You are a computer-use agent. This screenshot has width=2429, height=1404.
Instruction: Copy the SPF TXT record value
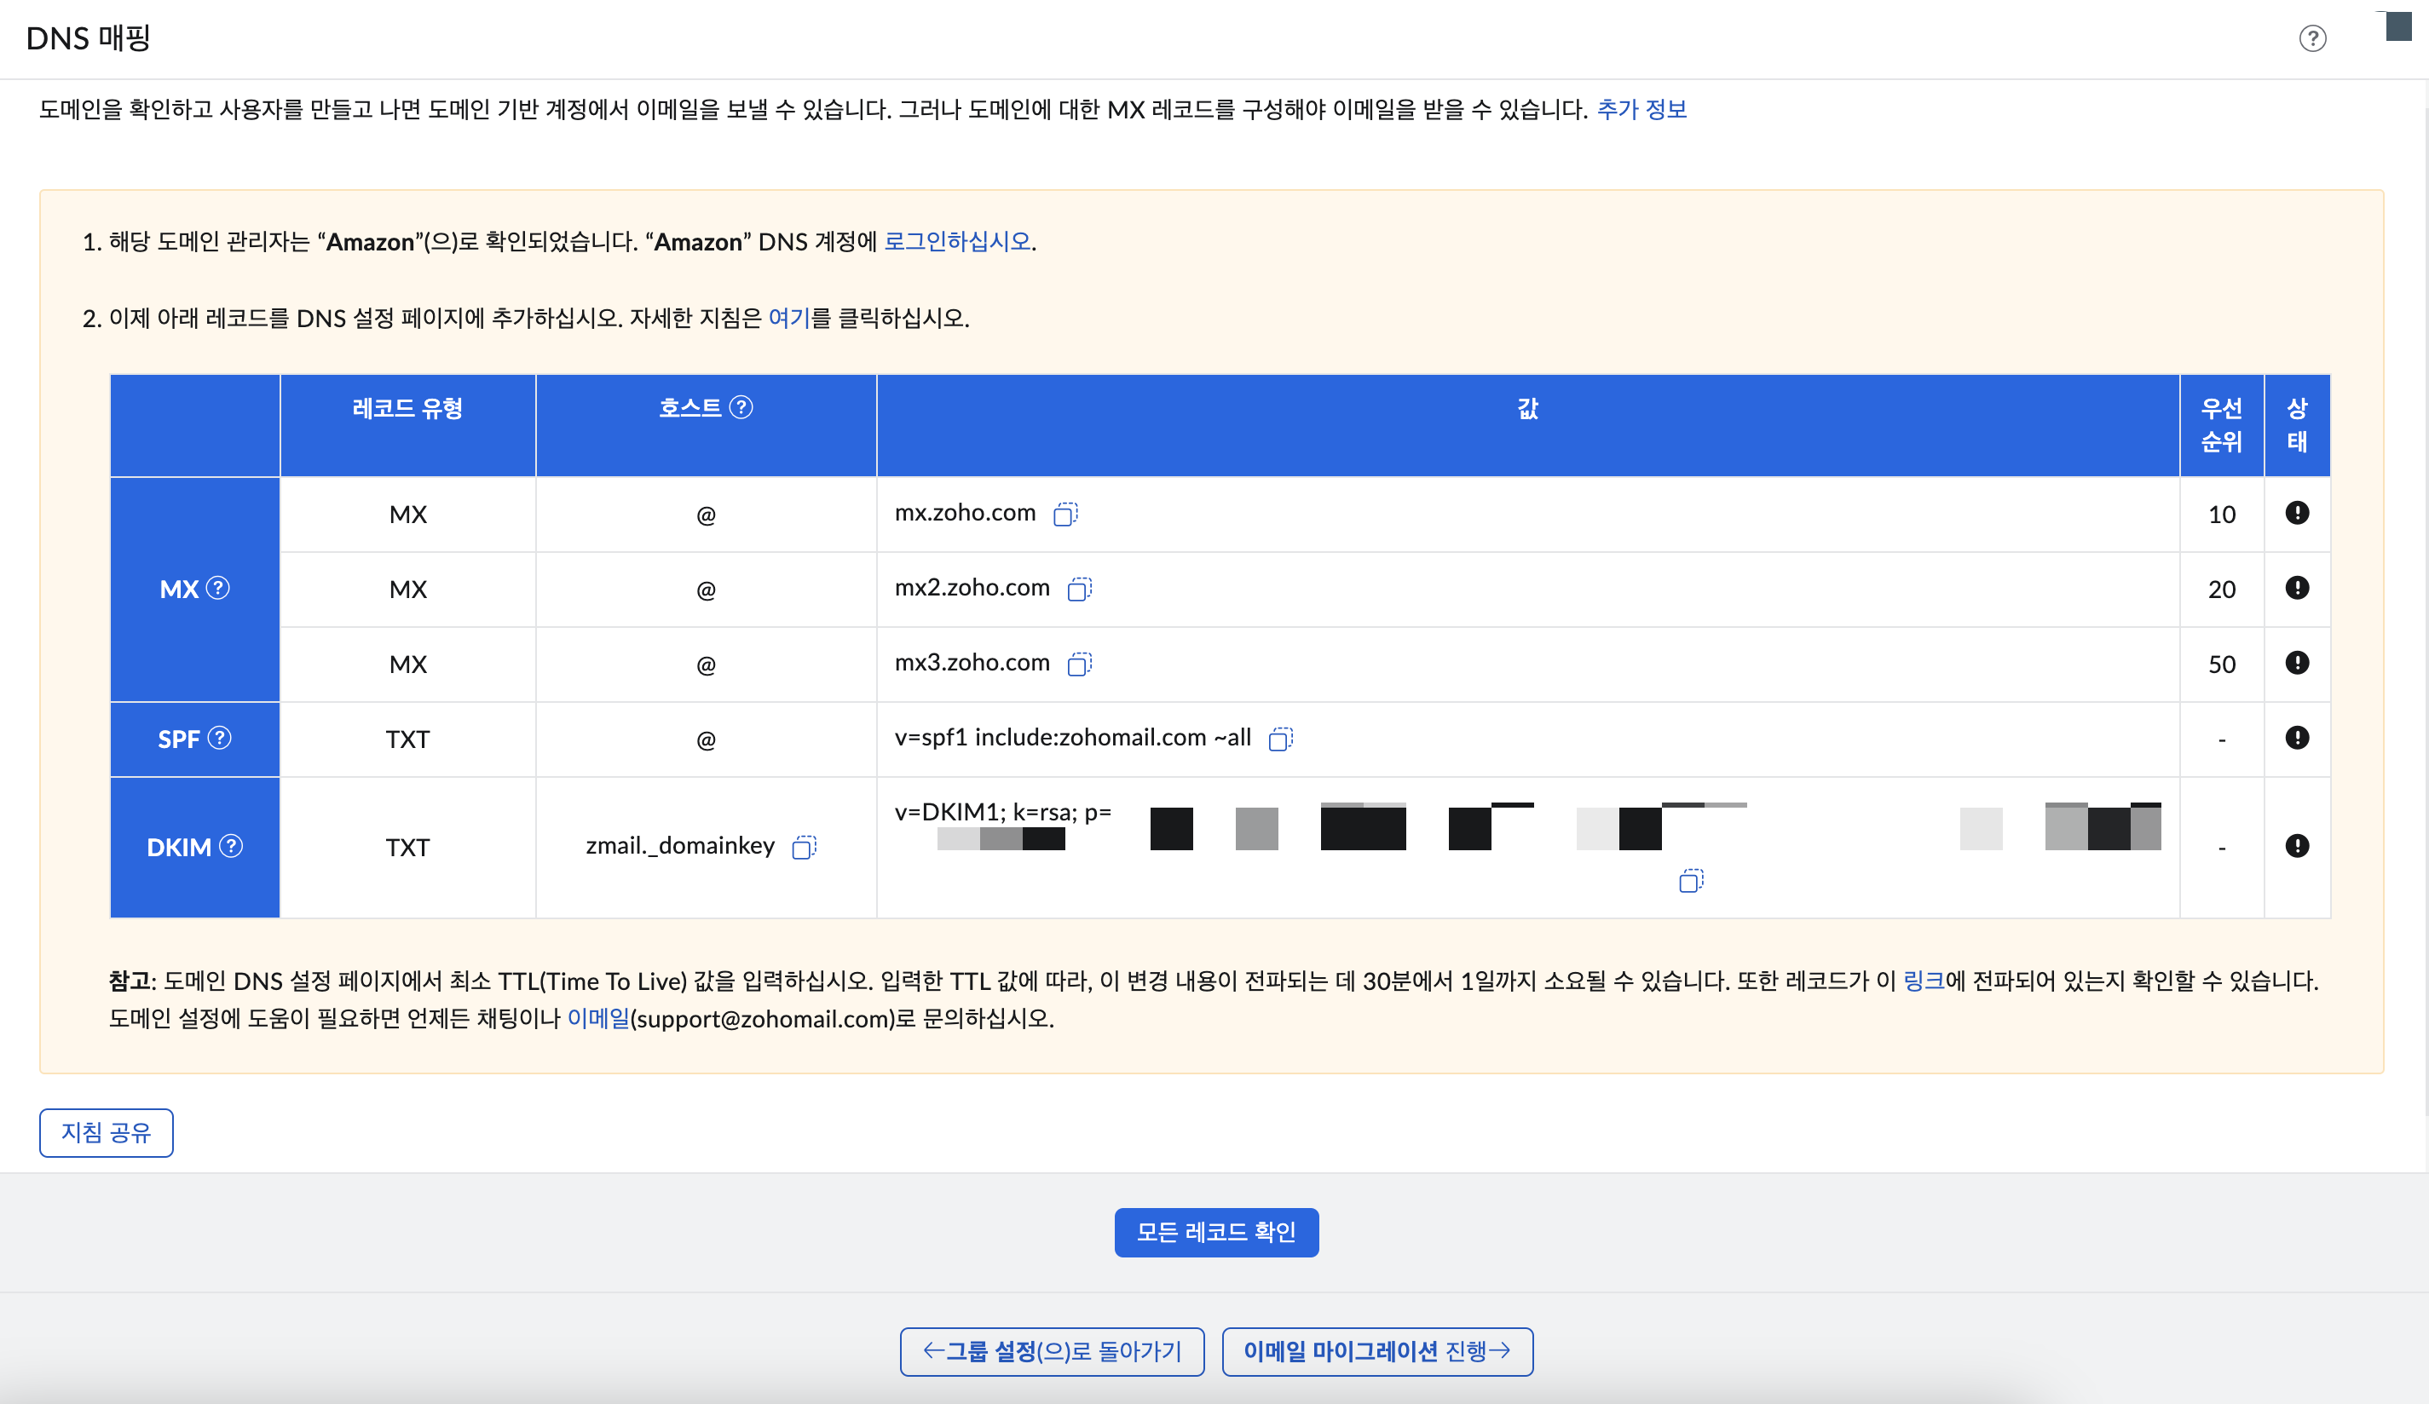[1280, 739]
